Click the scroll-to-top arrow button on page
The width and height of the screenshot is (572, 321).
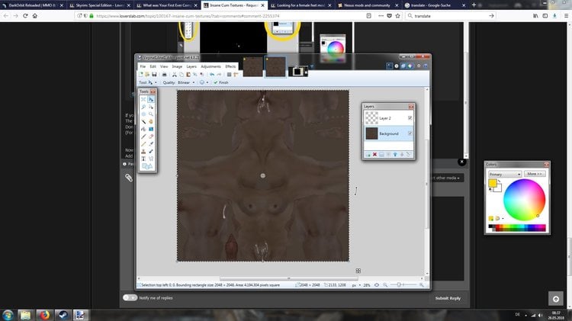pos(555,299)
